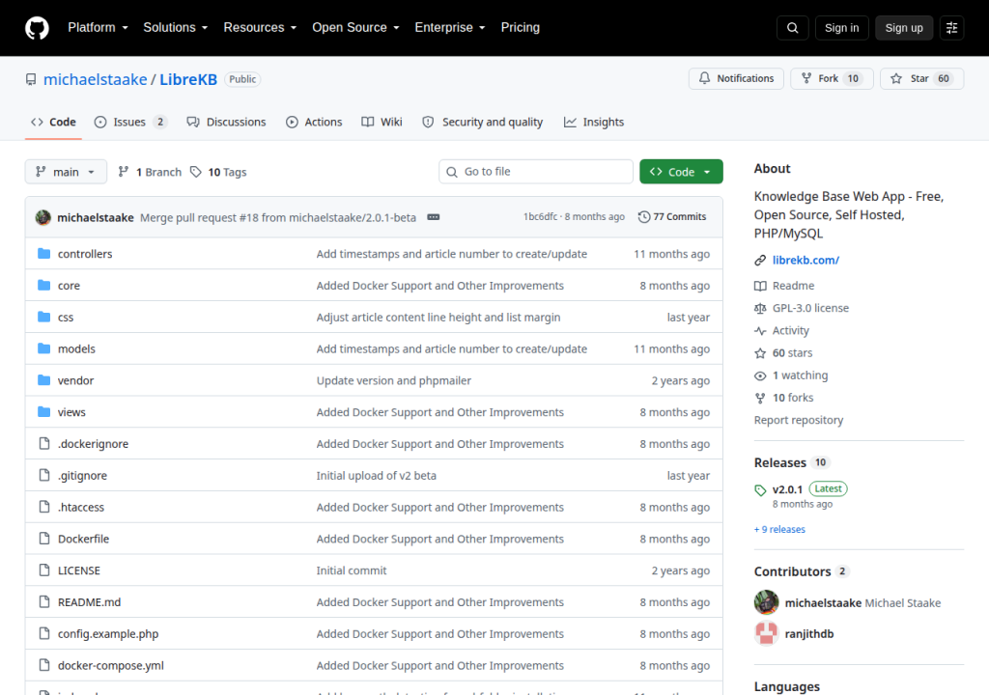
Task: Open the Pricing page
Action: click(x=520, y=28)
